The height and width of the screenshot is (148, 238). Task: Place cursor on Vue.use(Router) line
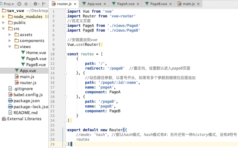84,45
